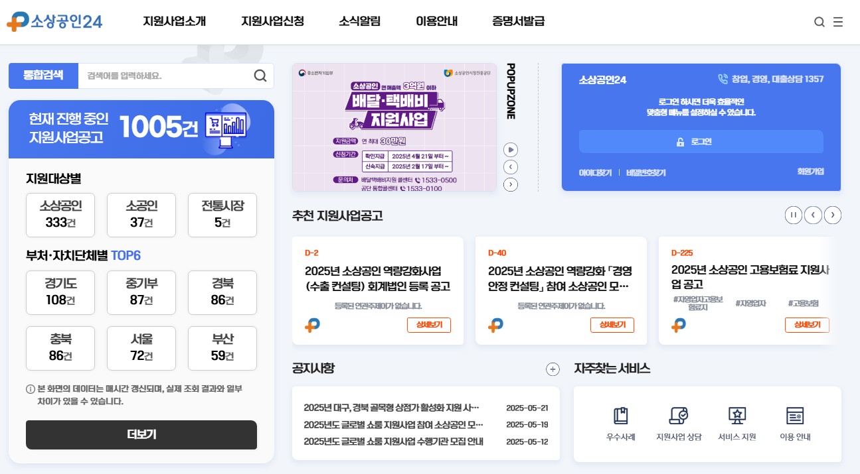860x474 pixels.
Task: Open the 지원사업소개 menu
Action: [x=175, y=21]
